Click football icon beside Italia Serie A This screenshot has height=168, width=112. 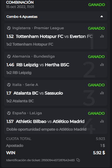(9, 85)
